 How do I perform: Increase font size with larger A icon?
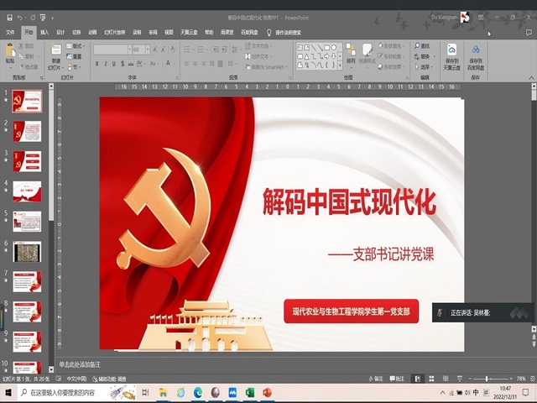point(154,50)
